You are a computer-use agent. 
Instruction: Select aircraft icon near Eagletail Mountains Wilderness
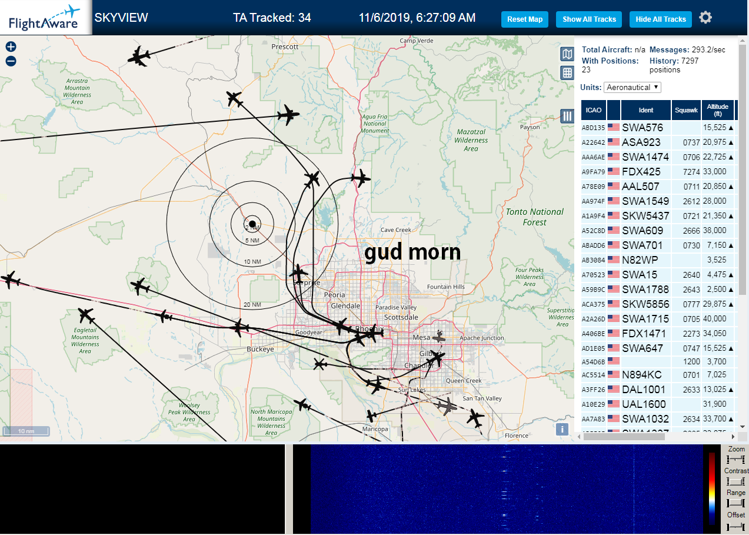[86, 315]
